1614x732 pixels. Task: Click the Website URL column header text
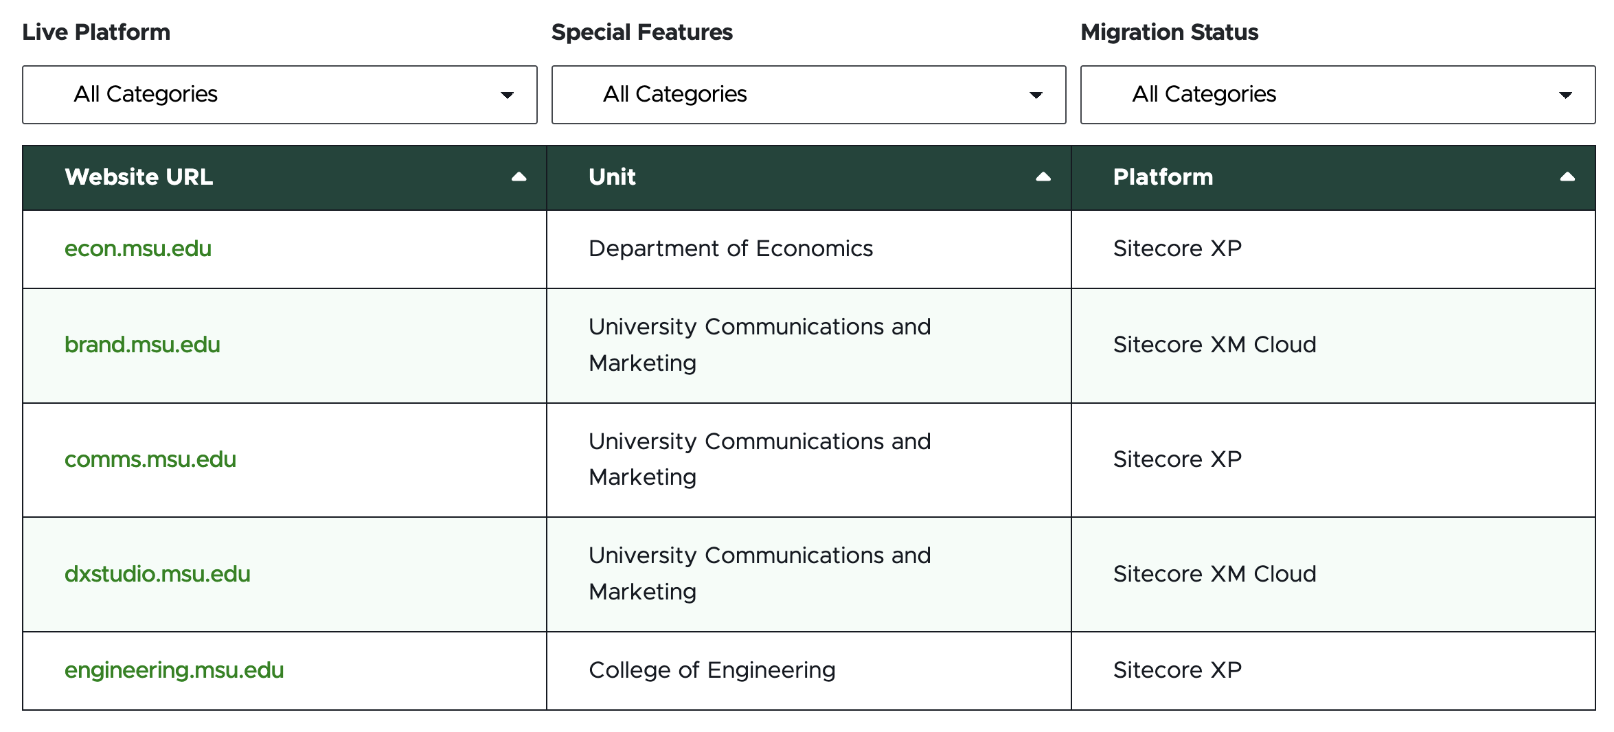[x=139, y=177]
